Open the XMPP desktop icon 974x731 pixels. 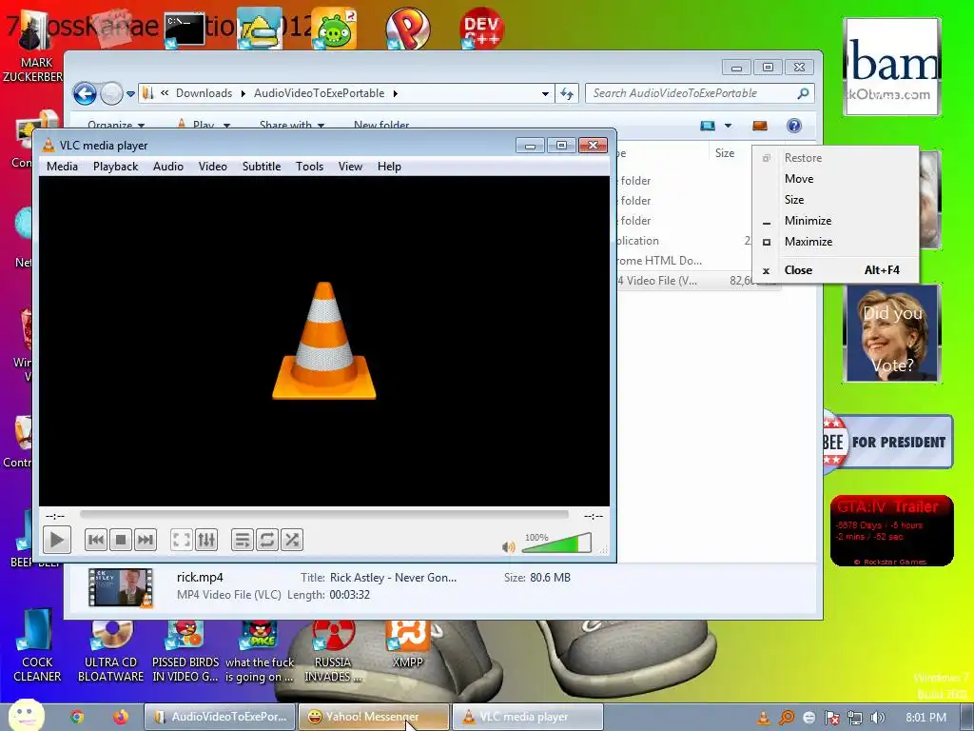click(408, 644)
